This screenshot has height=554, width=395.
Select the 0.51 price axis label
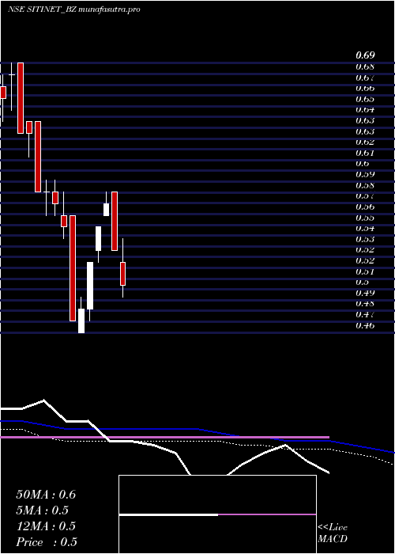click(365, 271)
